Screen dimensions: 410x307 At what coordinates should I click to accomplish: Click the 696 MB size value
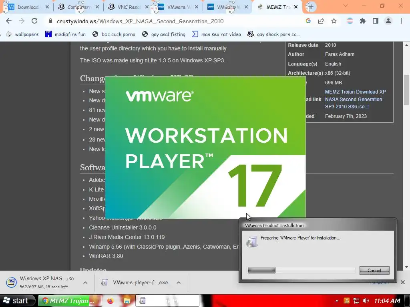(x=334, y=82)
